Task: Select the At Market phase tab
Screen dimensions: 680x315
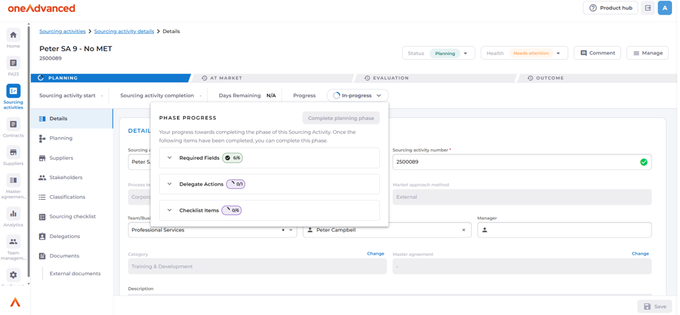Action: (273, 78)
